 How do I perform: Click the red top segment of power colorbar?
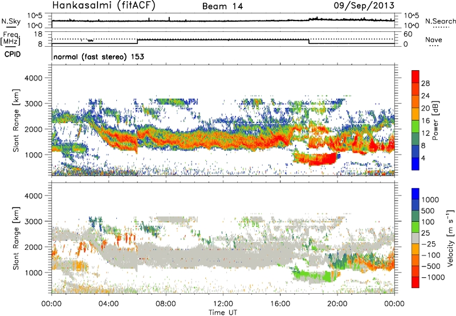click(416, 76)
